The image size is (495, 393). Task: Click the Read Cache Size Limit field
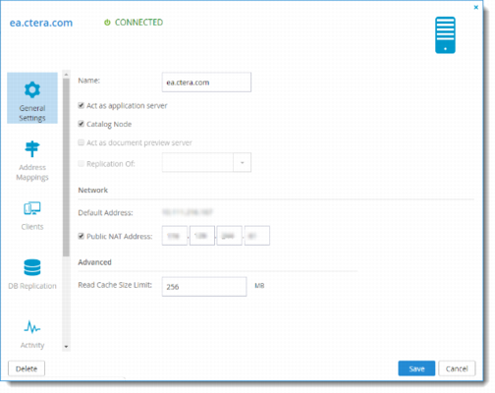click(x=204, y=287)
